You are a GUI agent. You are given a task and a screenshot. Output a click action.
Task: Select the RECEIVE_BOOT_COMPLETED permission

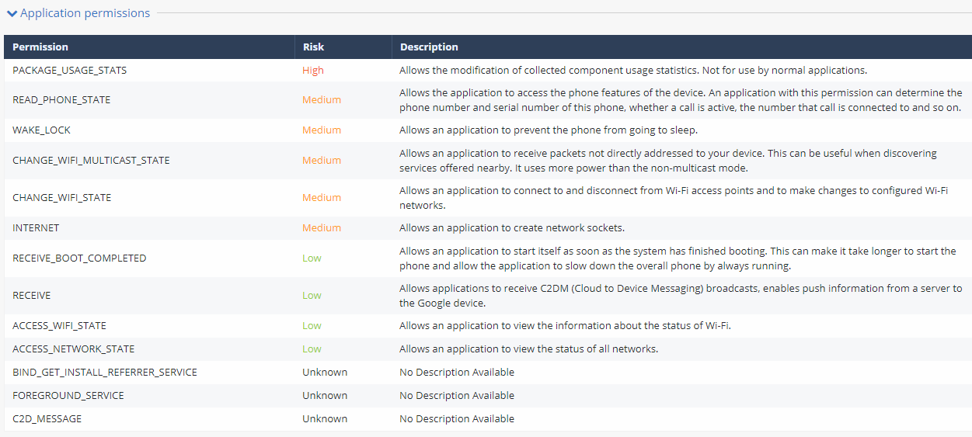click(x=79, y=258)
